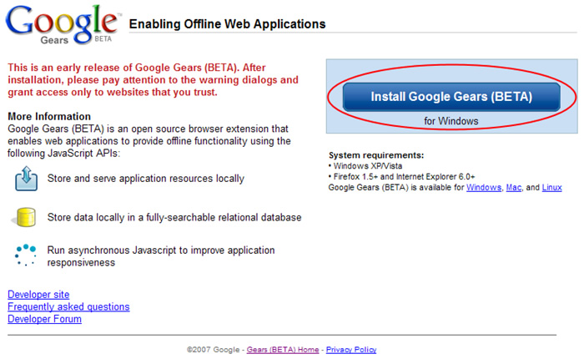Click 'Store and serve application resources locally' text
This screenshot has height=359, width=584.
coord(146,179)
